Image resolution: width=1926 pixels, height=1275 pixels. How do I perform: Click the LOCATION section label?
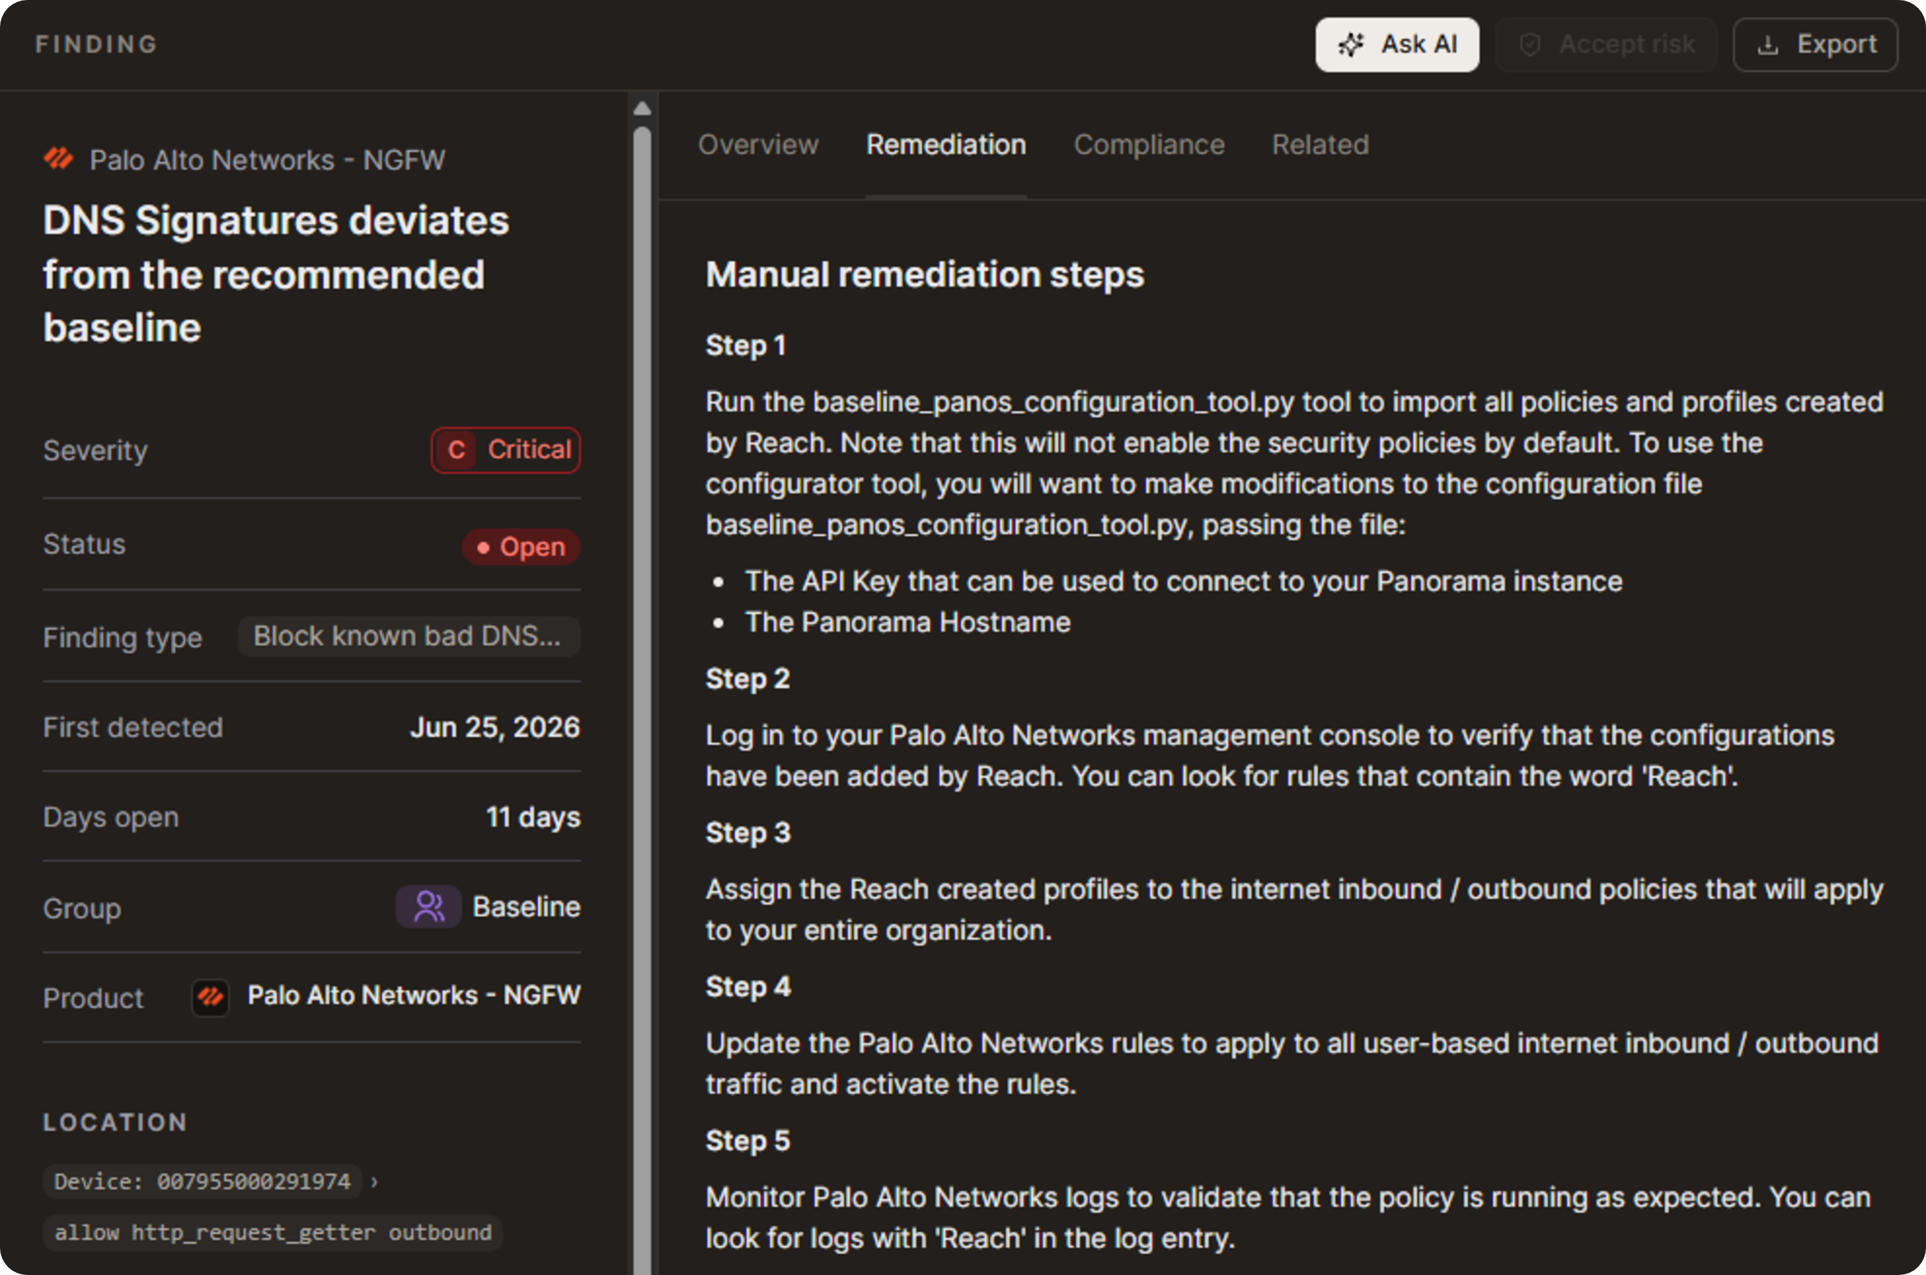pyautogui.click(x=116, y=1123)
